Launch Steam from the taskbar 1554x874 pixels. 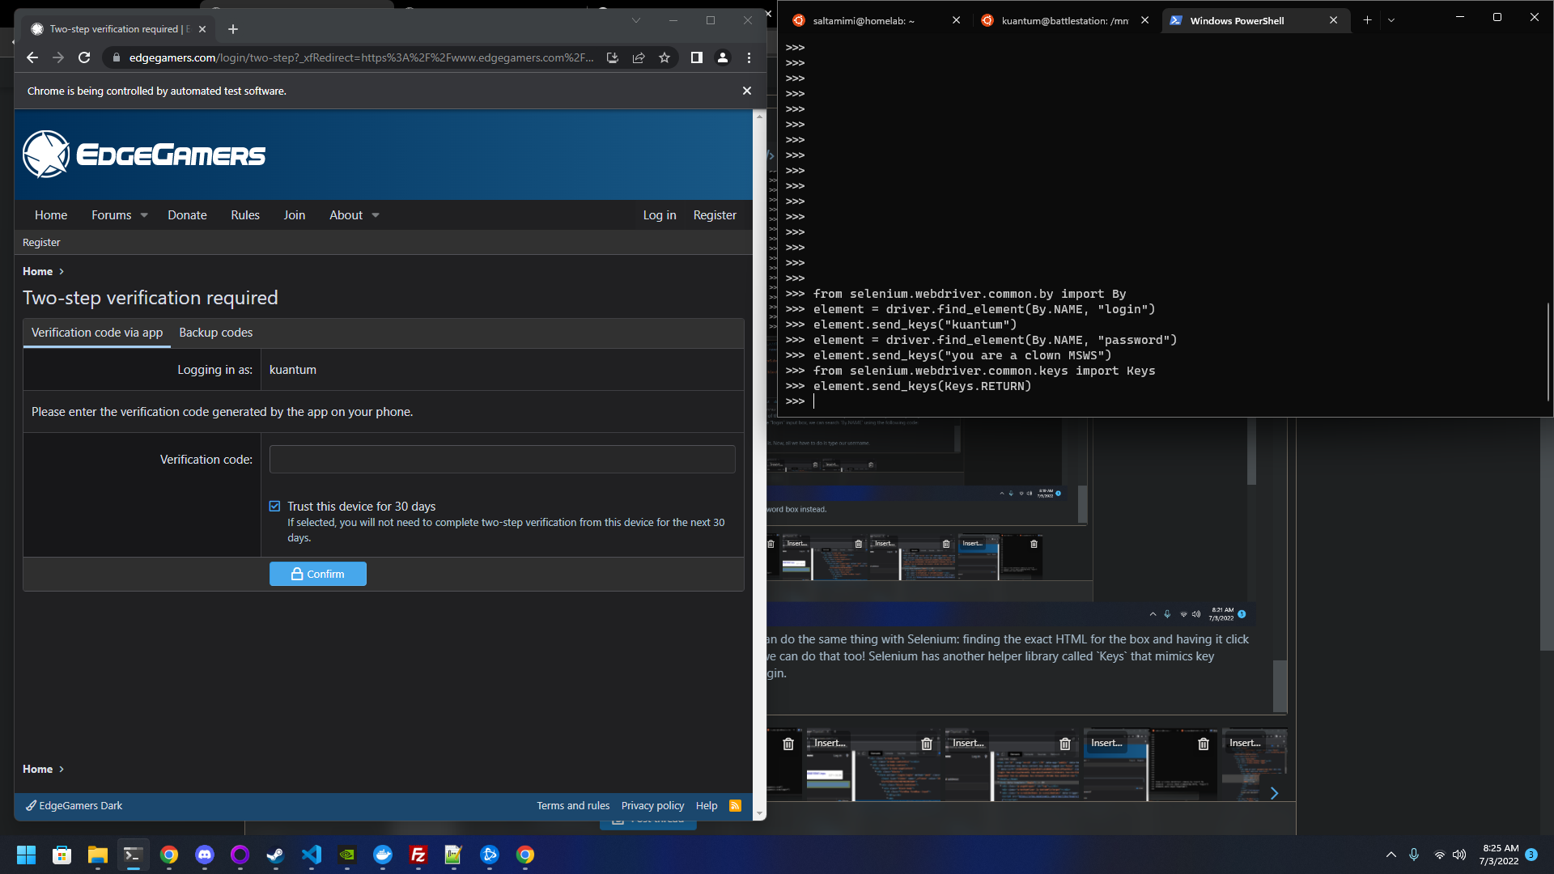(275, 855)
